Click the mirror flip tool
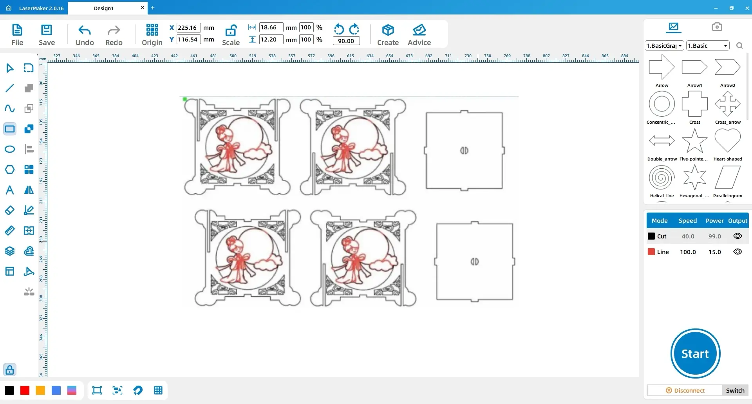The width and height of the screenshot is (752, 404). pos(29,190)
